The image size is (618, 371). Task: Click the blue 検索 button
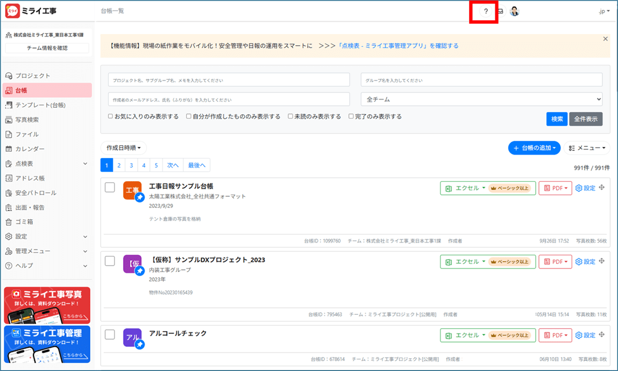(557, 119)
